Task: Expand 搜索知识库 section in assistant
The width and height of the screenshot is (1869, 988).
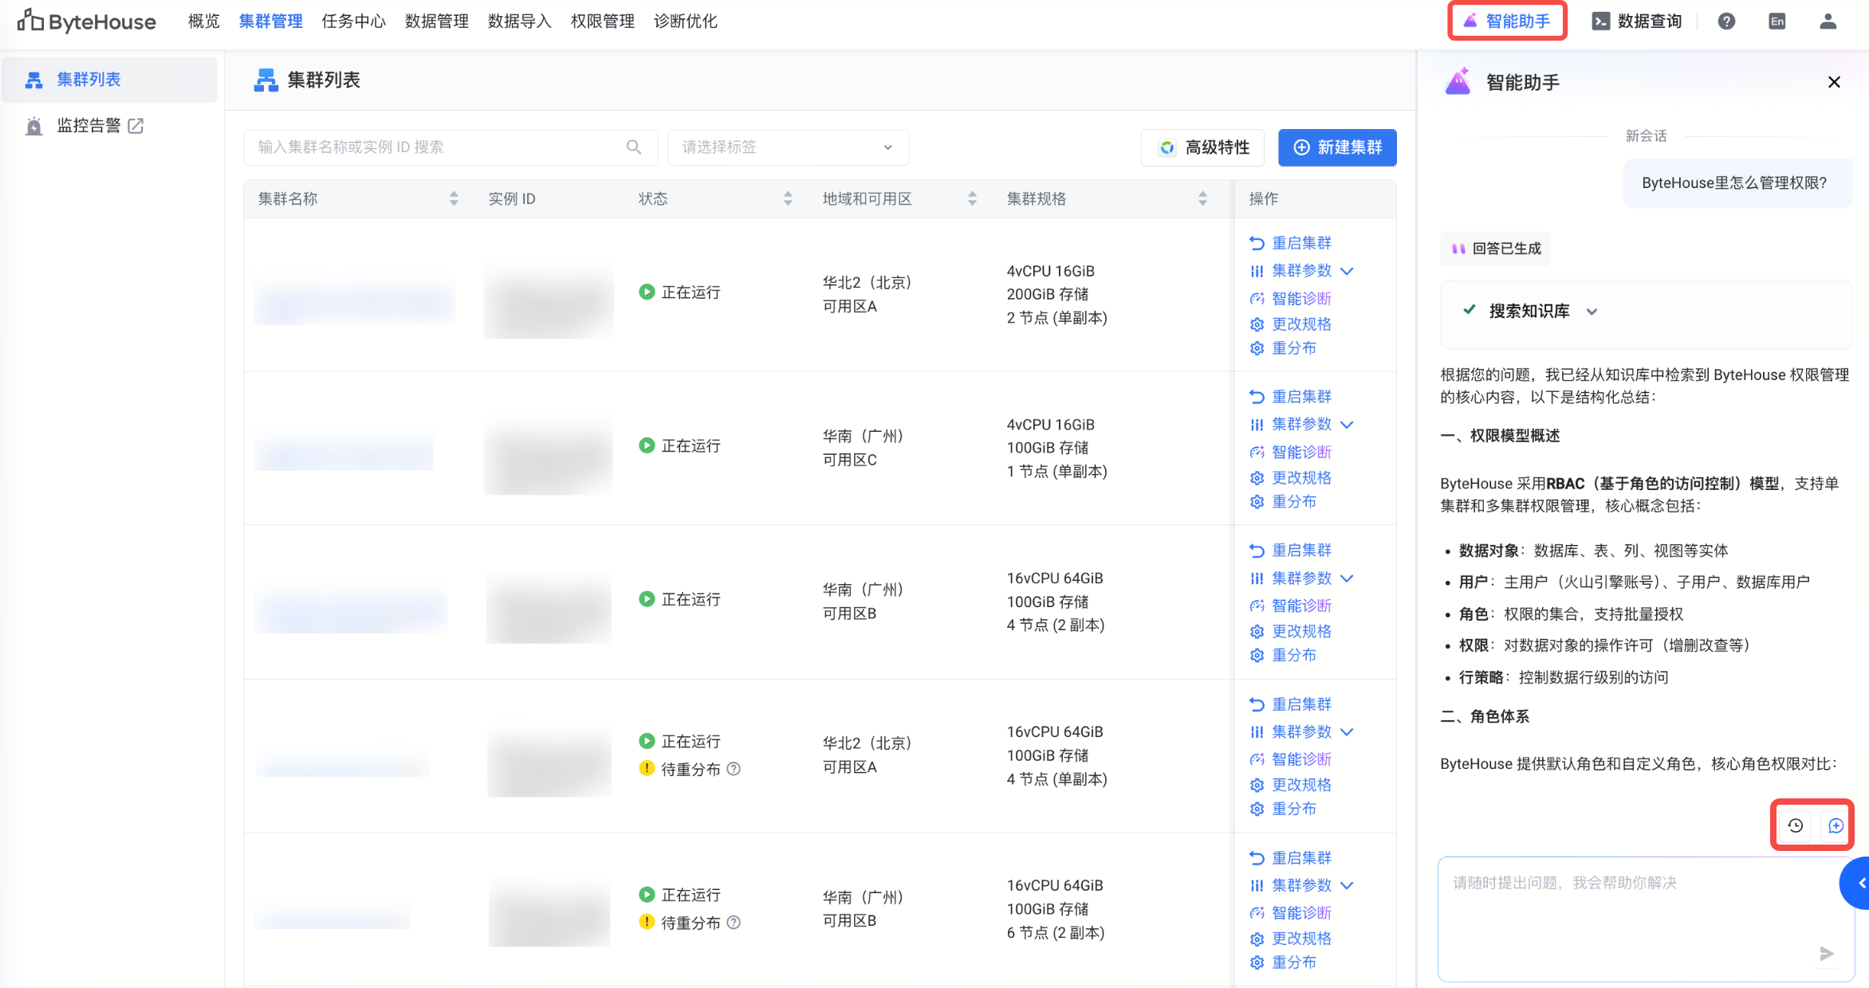Action: click(x=1592, y=312)
